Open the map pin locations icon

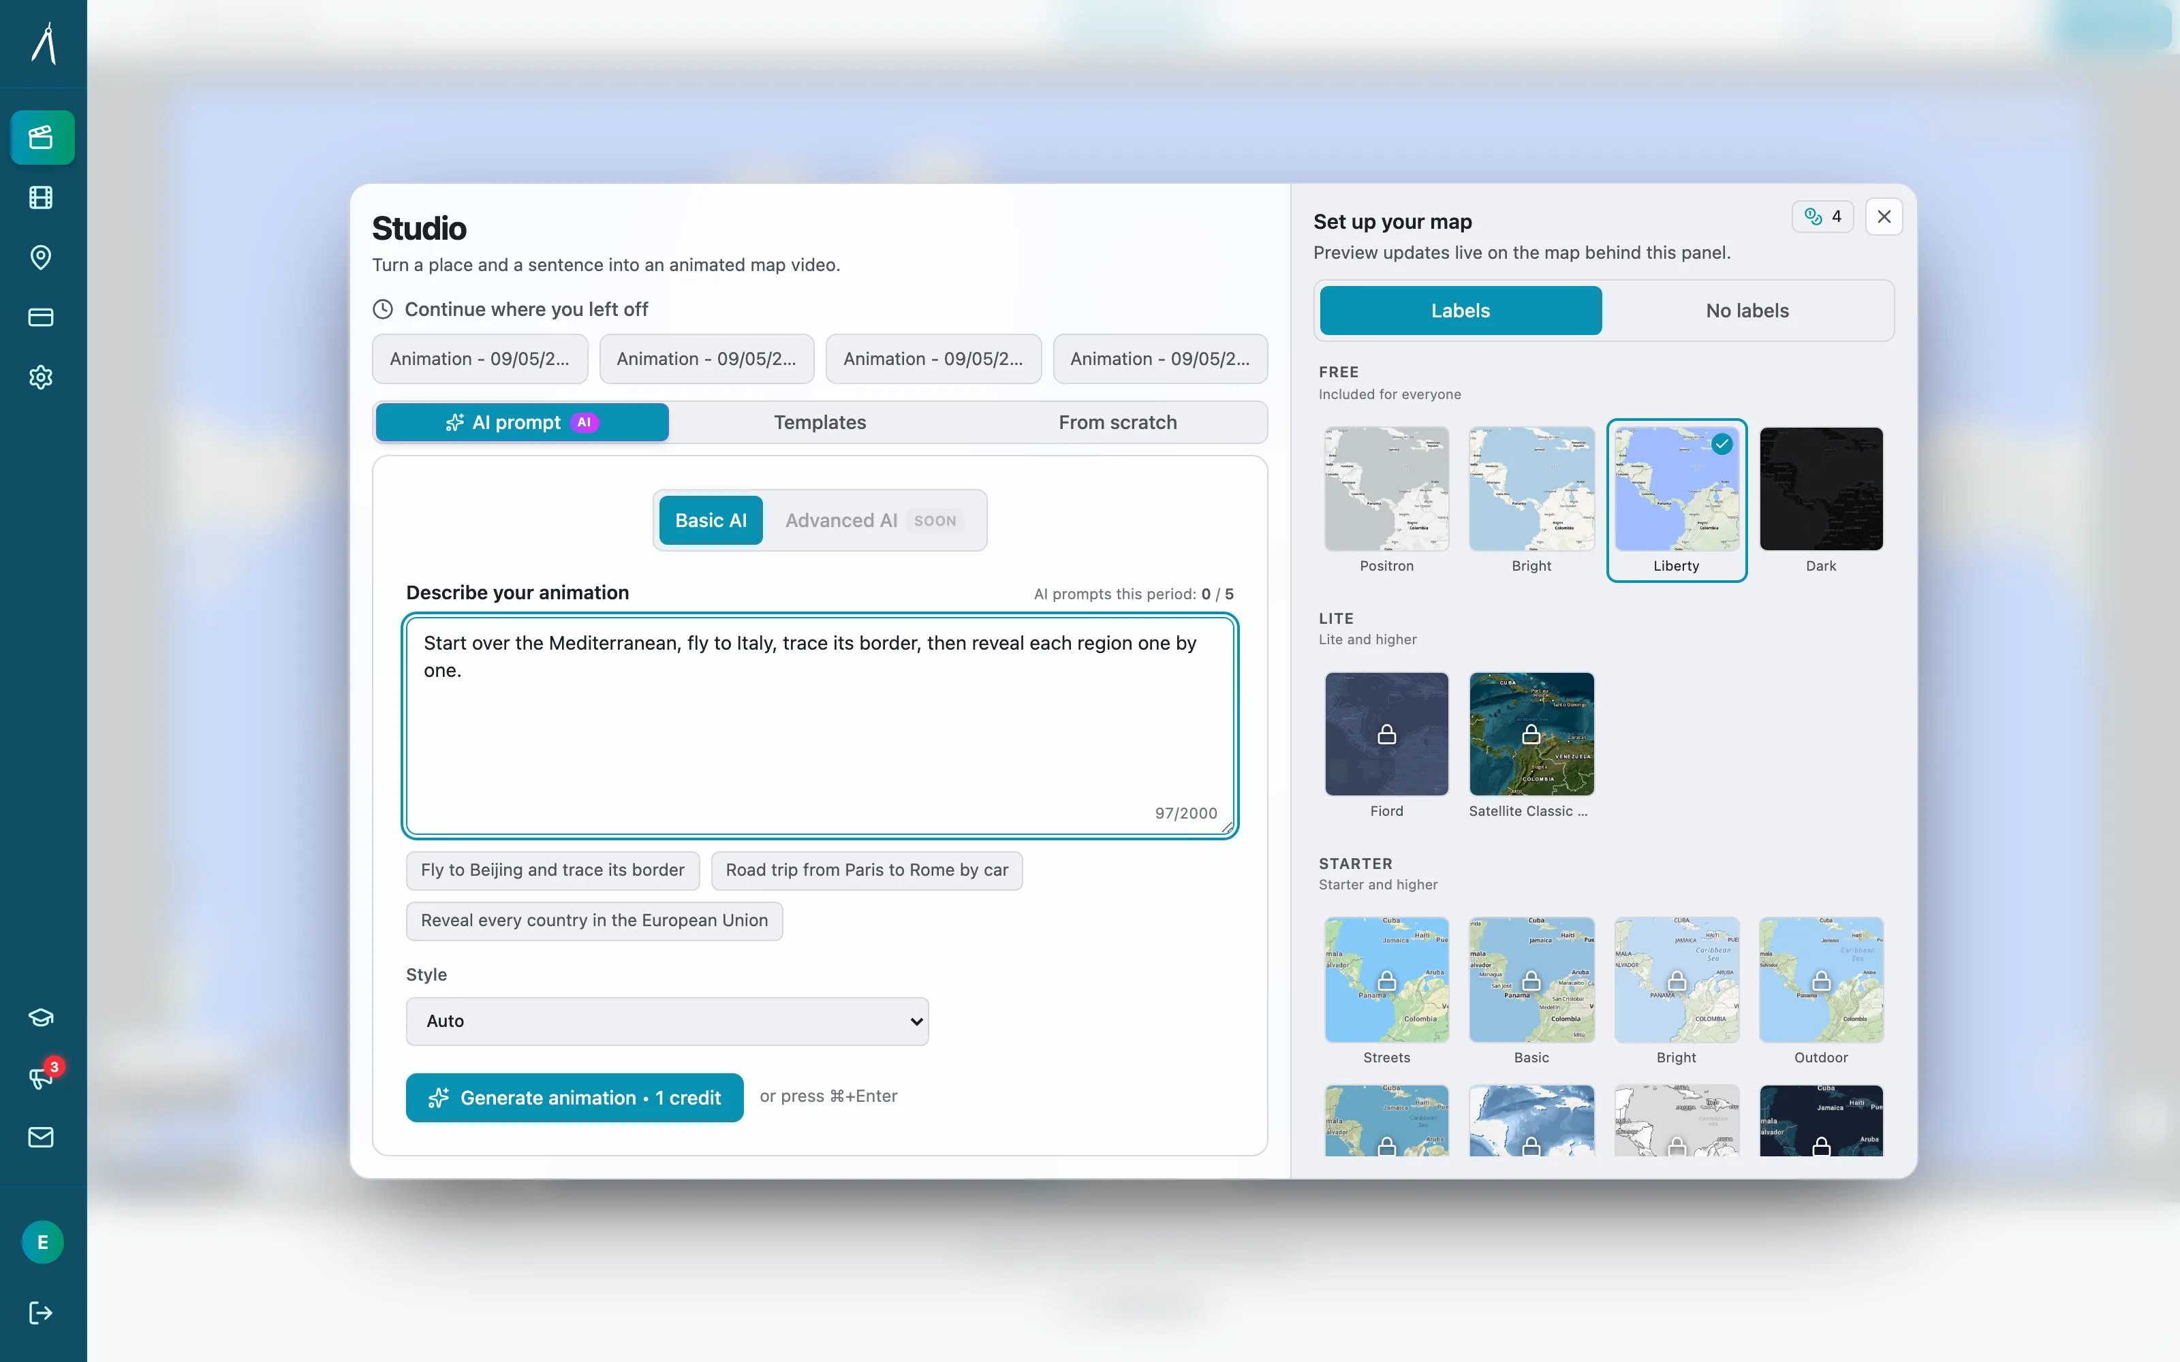pos(42,257)
